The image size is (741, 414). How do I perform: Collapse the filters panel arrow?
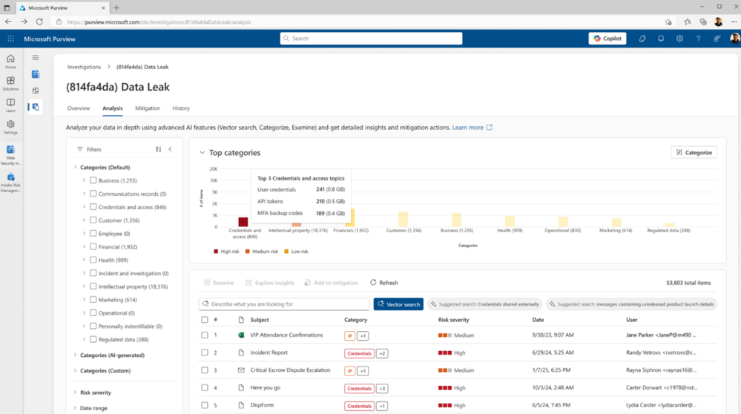(170, 149)
